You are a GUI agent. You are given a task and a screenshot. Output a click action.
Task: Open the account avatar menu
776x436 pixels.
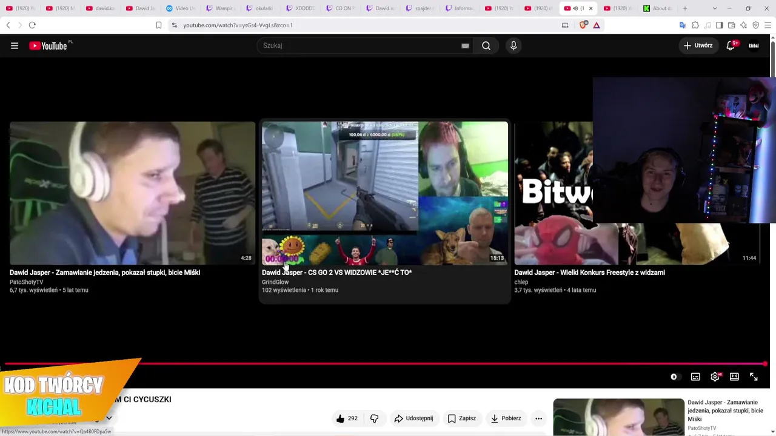tap(754, 45)
